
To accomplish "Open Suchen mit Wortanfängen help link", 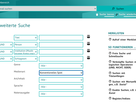I will pyautogui.click(x=122, y=83).
